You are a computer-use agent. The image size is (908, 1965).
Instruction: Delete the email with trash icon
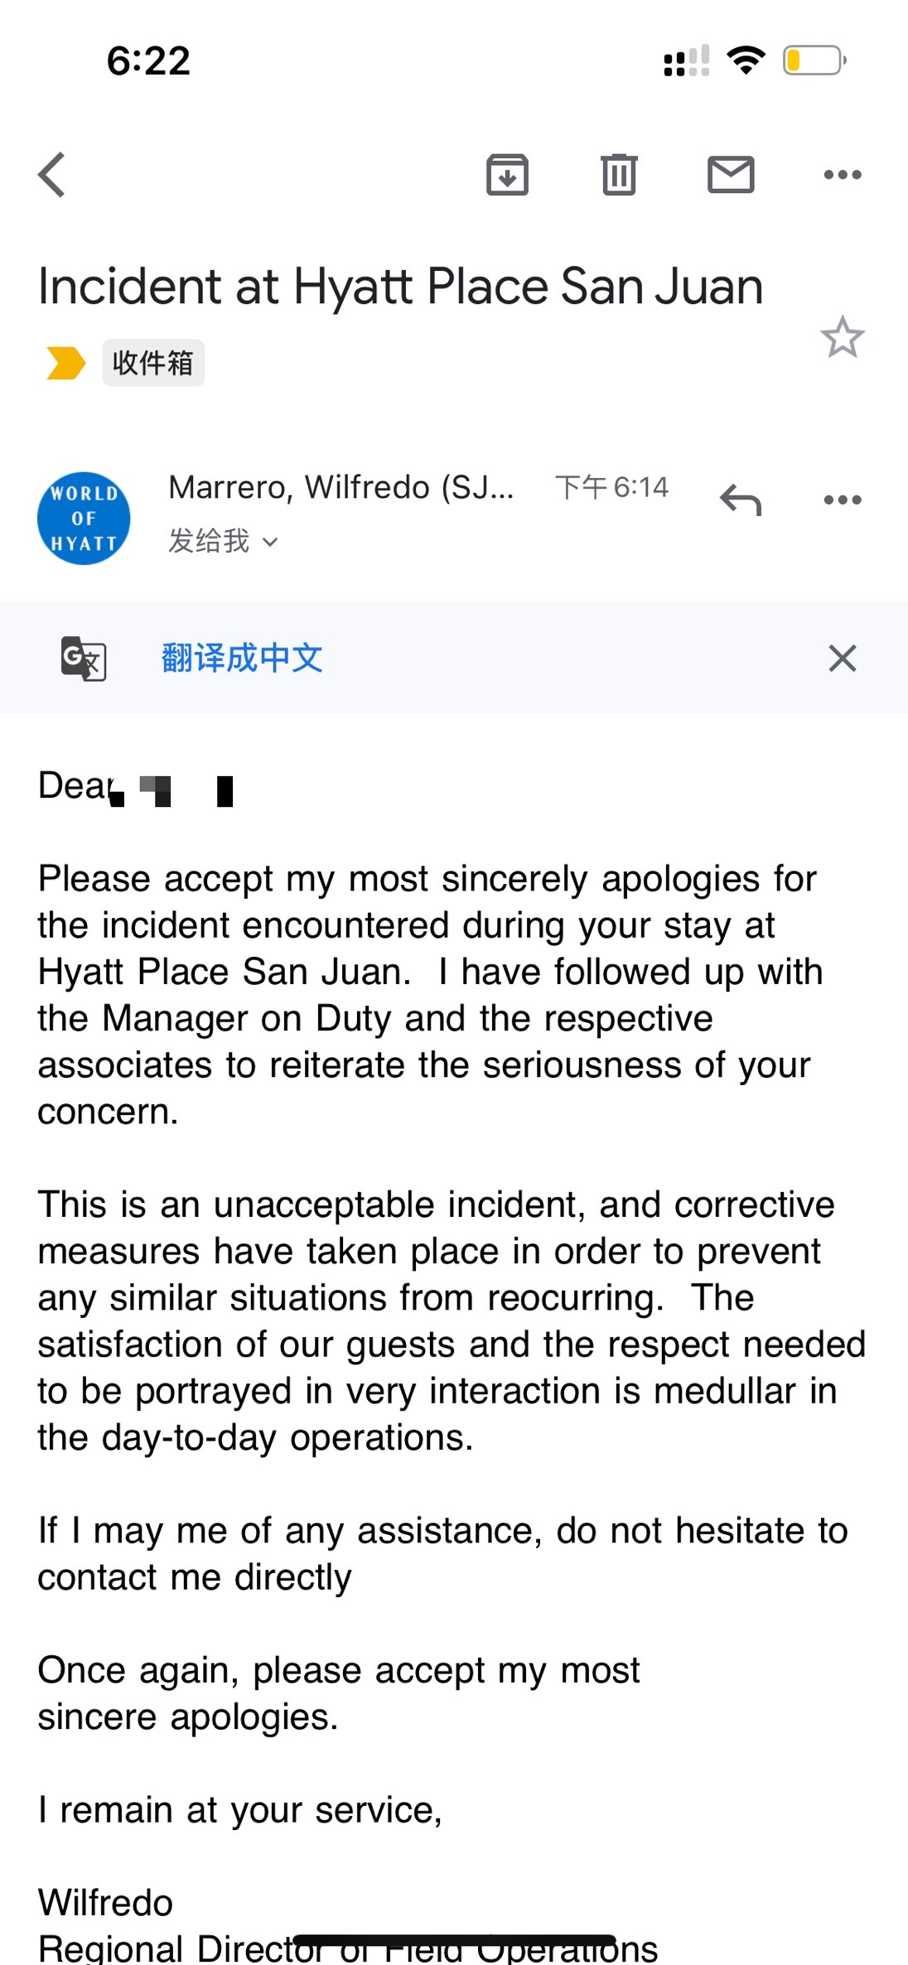click(x=619, y=175)
